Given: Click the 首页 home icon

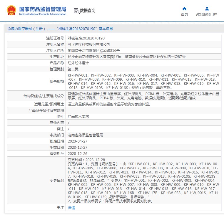Looking at the screenshot, I should [x=184, y=9].
